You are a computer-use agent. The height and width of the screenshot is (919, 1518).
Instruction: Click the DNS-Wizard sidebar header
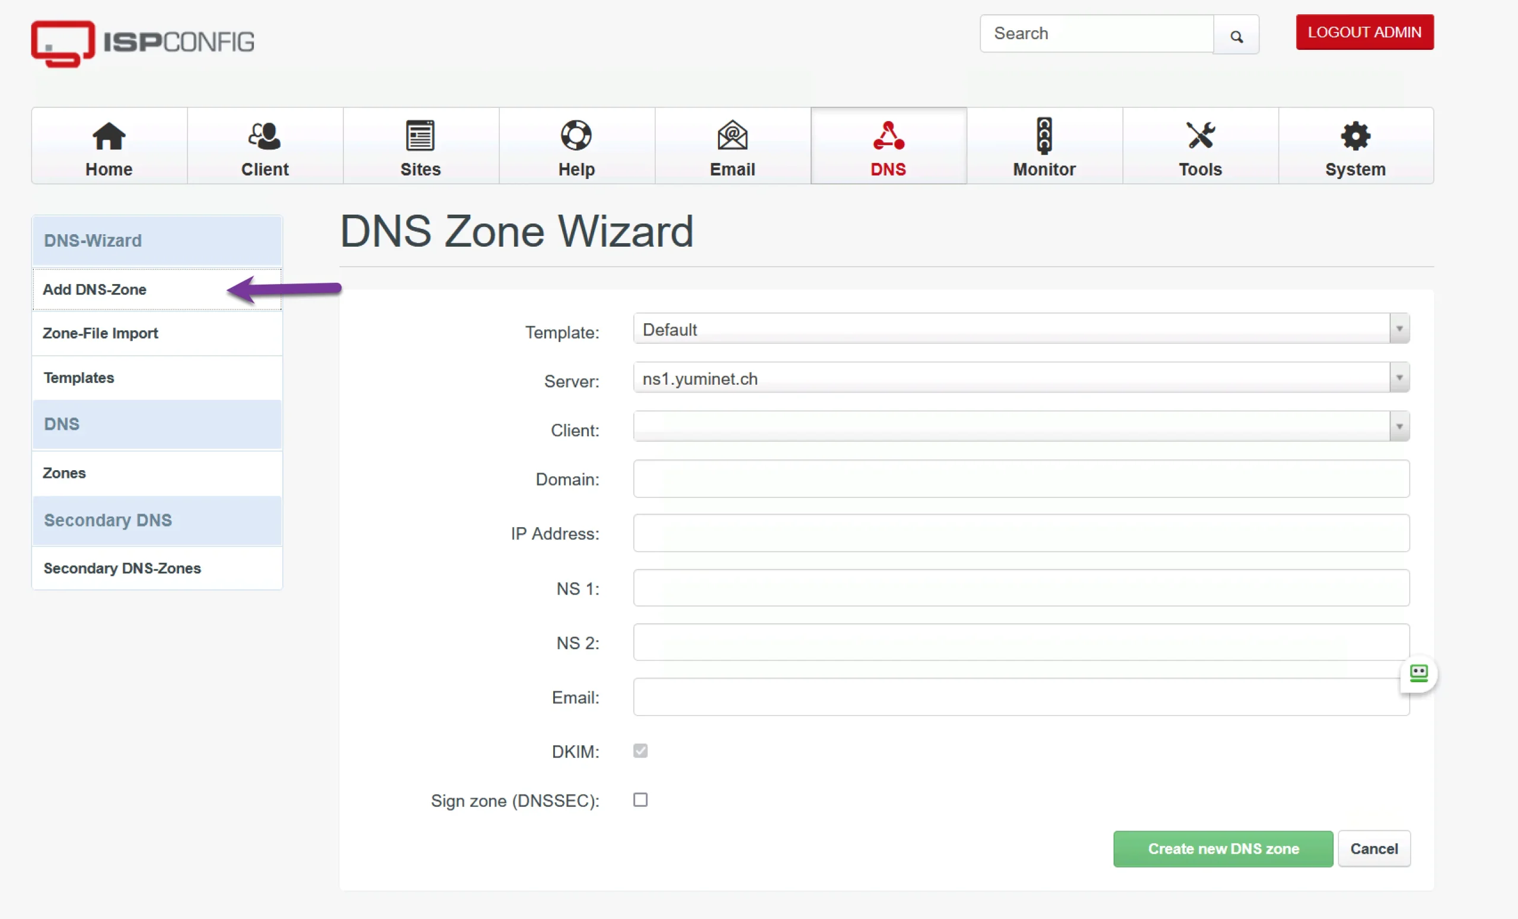pyautogui.click(x=157, y=241)
